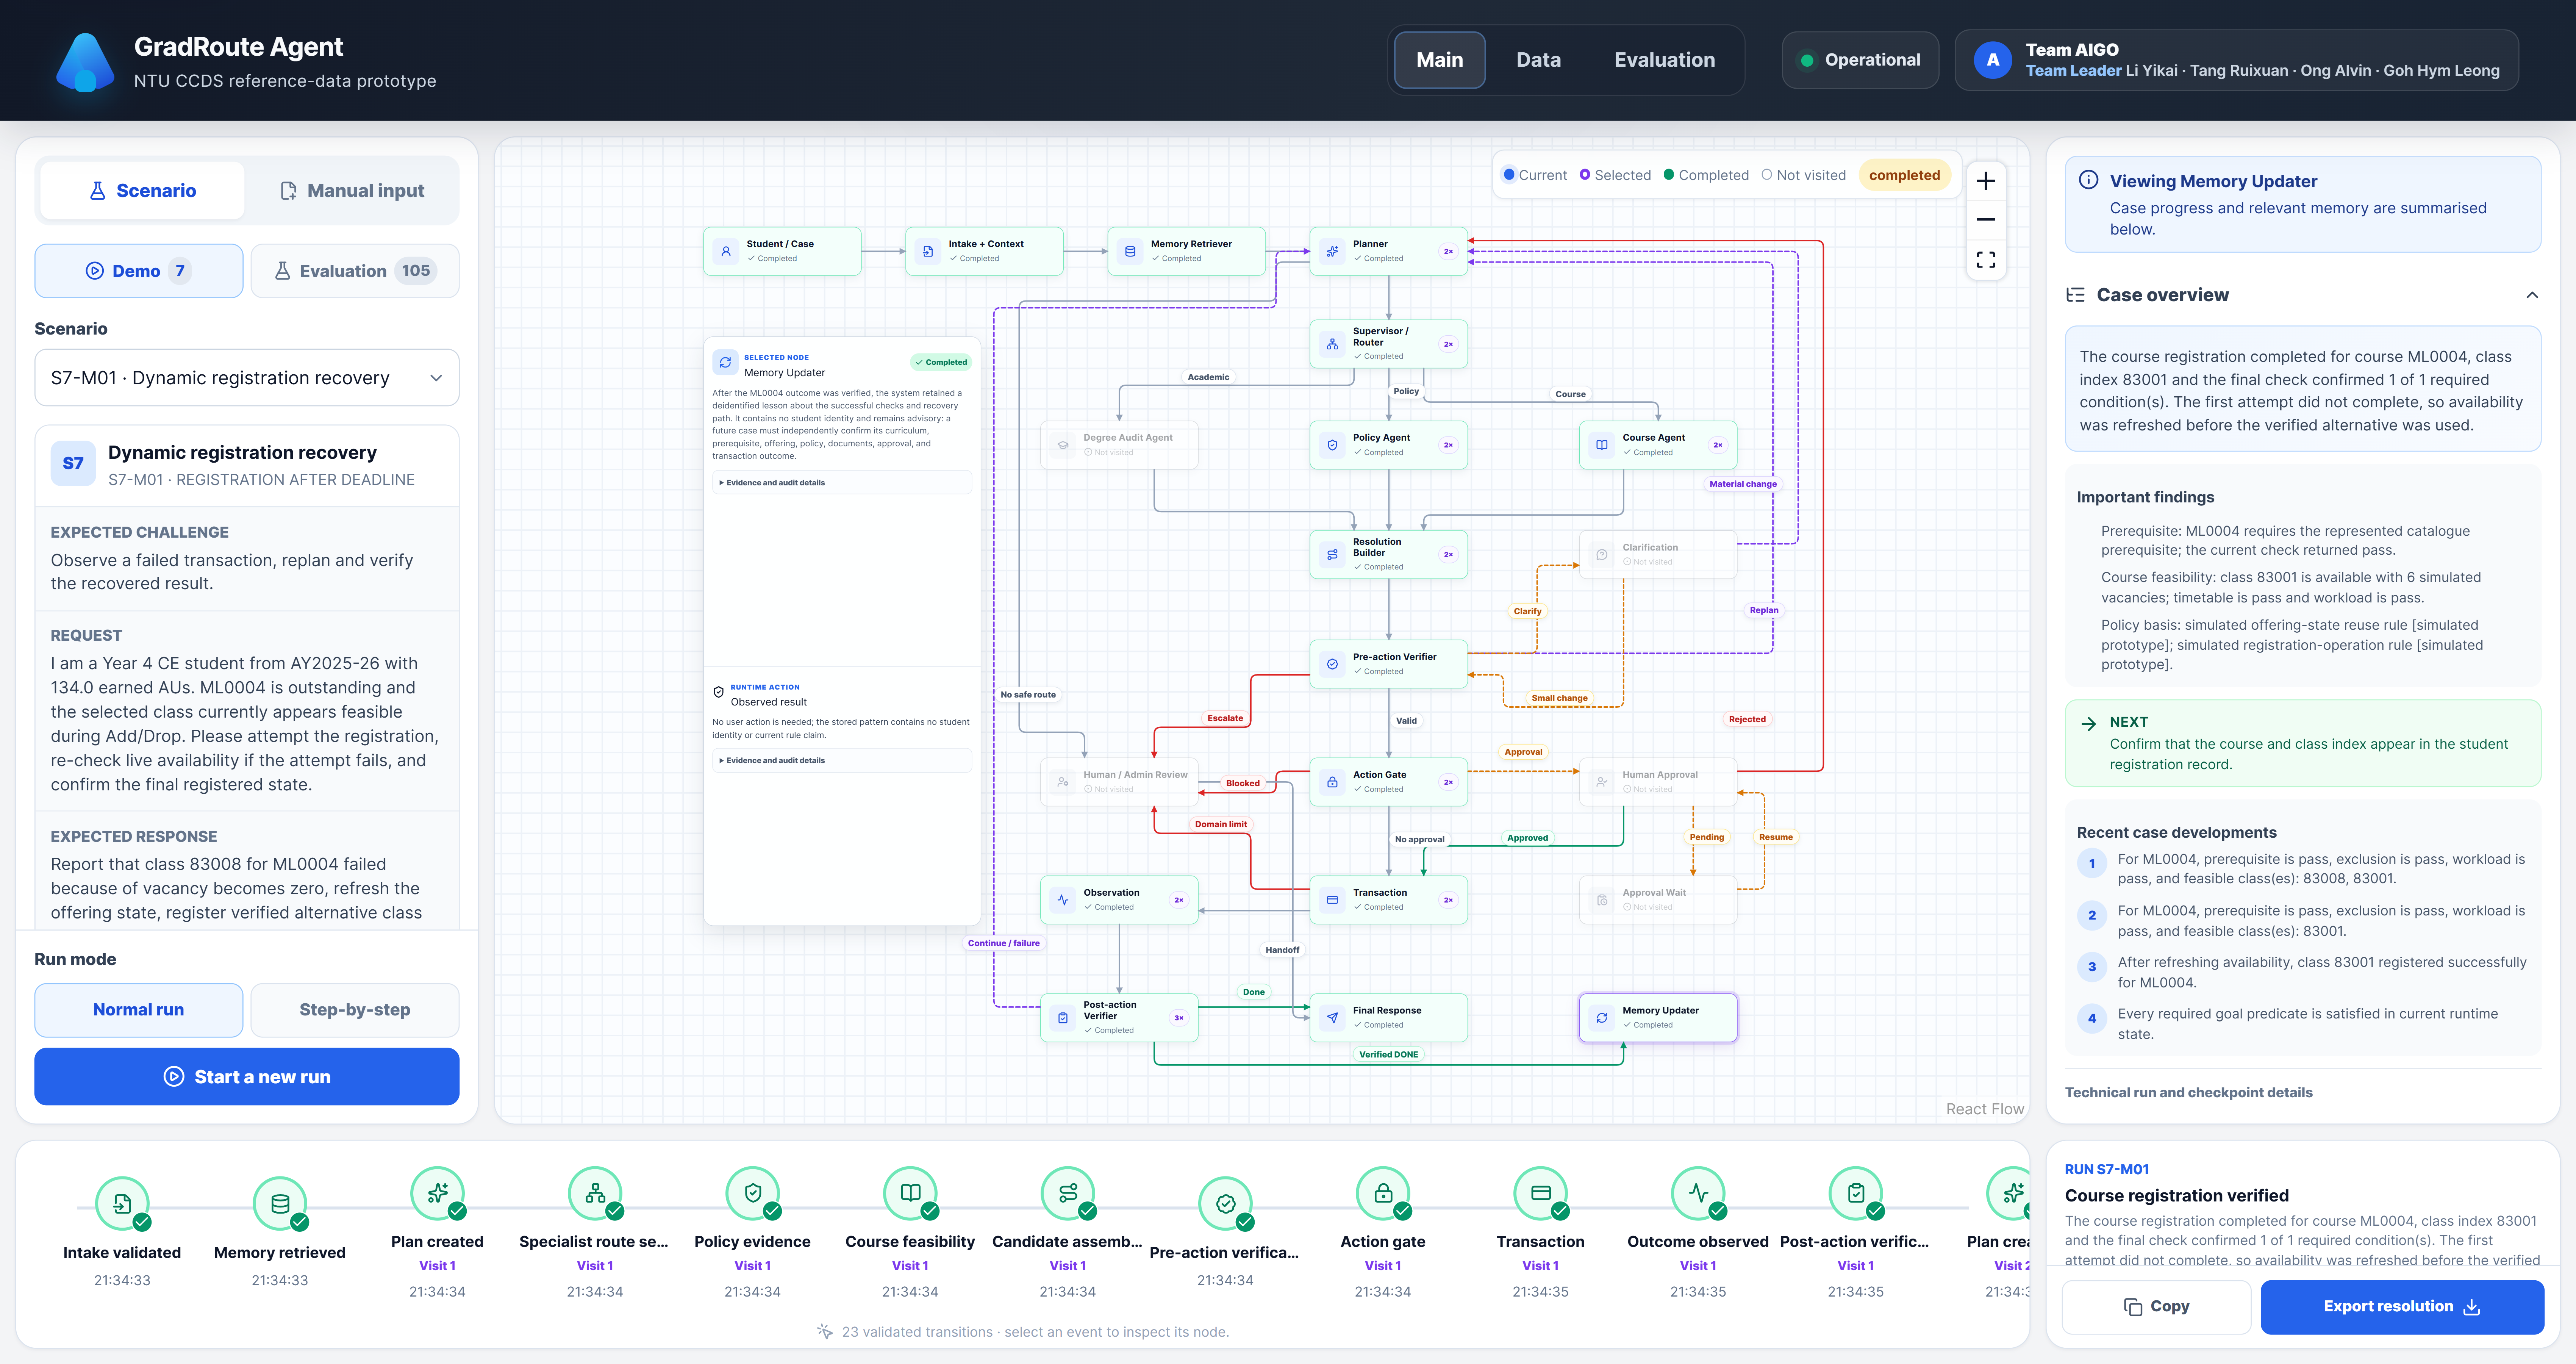
Task: Select the Degree Audit Agent node
Action: 1119,445
